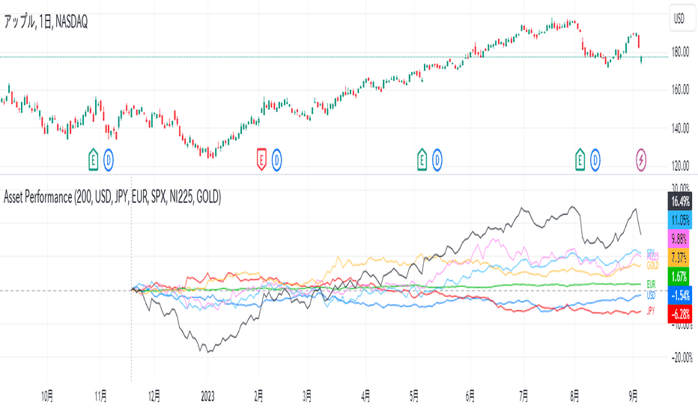Click the JPY series label
The width and height of the screenshot is (698, 412).
651,311
